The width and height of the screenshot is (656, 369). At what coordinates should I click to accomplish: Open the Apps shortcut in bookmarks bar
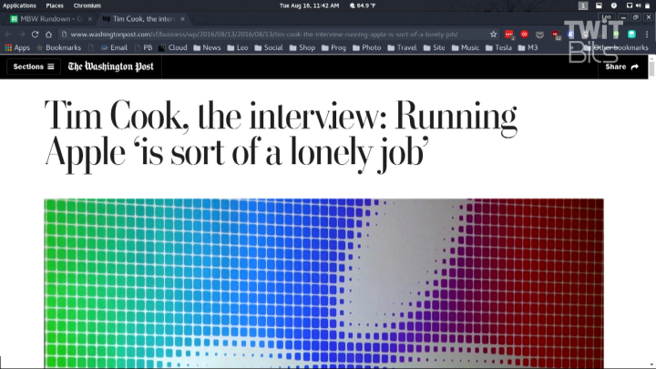(x=16, y=47)
